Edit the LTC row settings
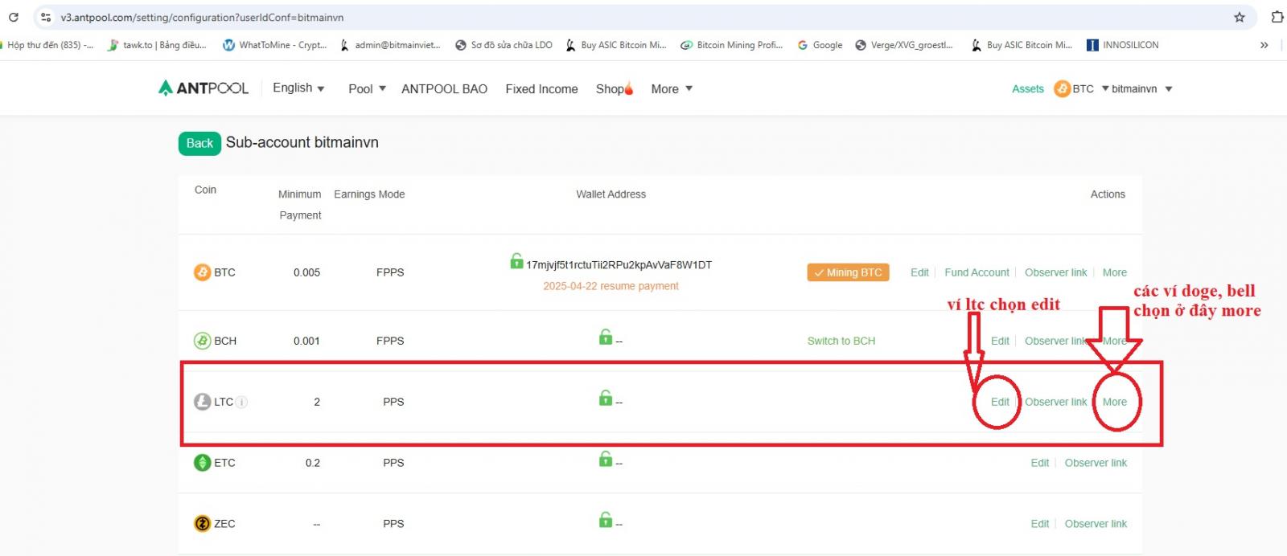Viewport: 1287px width, 556px height. tap(1000, 402)
